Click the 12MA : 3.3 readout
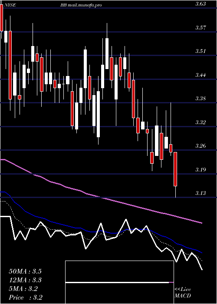This screenshot has height=304, width=217. 25,280
